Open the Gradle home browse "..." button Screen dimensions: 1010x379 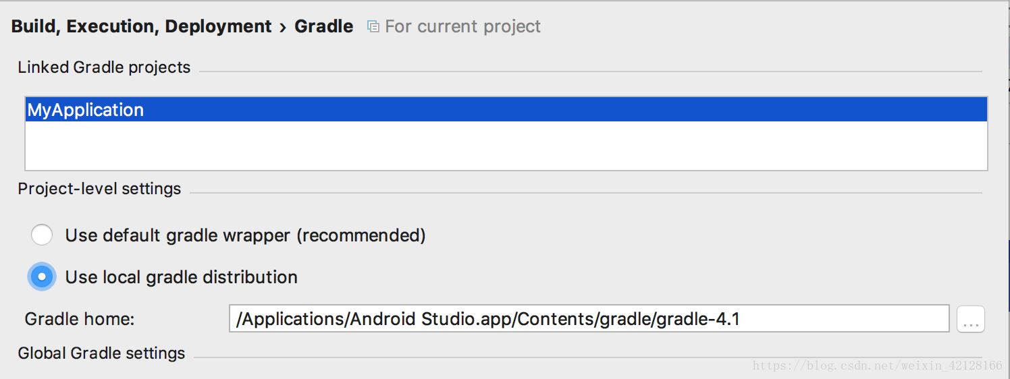pos(971,319)
